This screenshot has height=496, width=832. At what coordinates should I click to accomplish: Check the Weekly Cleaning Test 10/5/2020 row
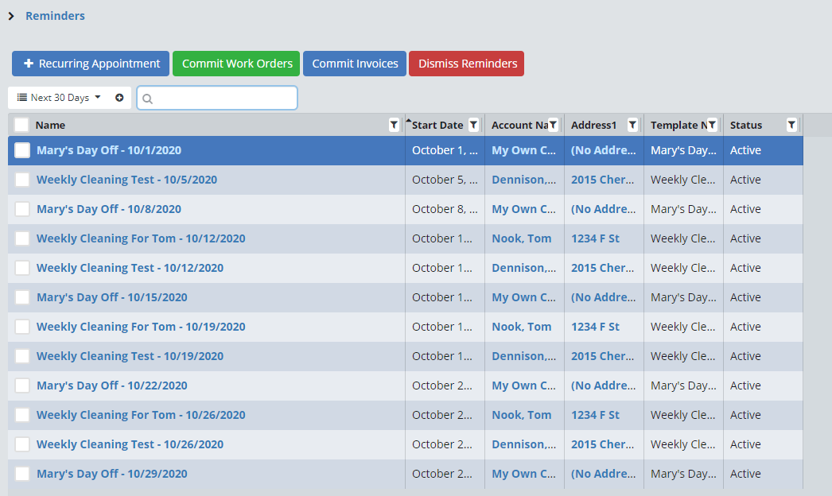(x=22, y=180)
